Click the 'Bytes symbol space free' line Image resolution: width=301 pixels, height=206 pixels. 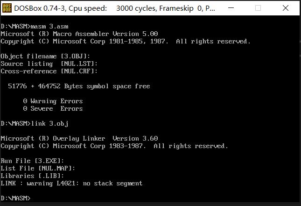click(79, 86)
